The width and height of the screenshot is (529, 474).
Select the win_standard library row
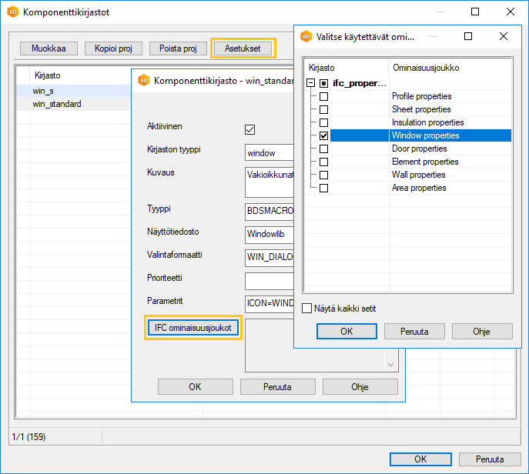click(x=57, y=104)
